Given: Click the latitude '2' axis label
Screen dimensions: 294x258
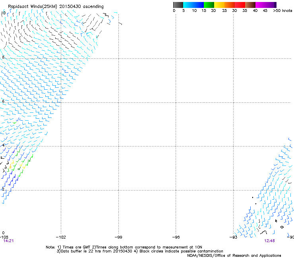Looking at the screenshot, I should [x=3, y=189].
